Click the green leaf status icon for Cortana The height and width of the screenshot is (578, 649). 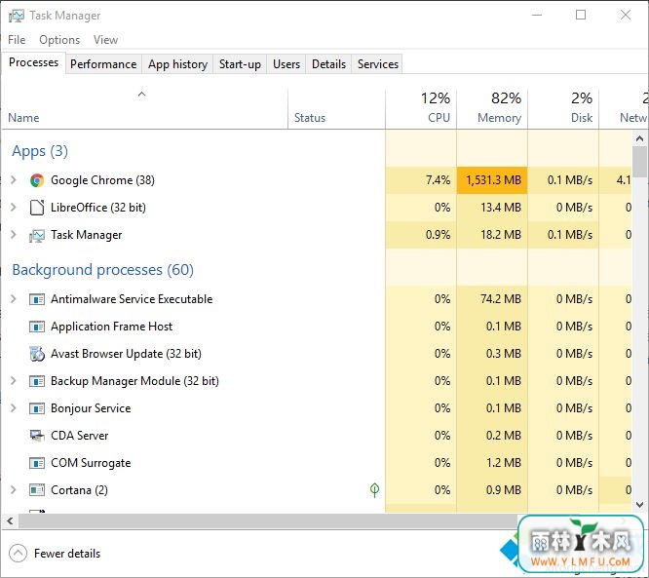coord(374,490)
